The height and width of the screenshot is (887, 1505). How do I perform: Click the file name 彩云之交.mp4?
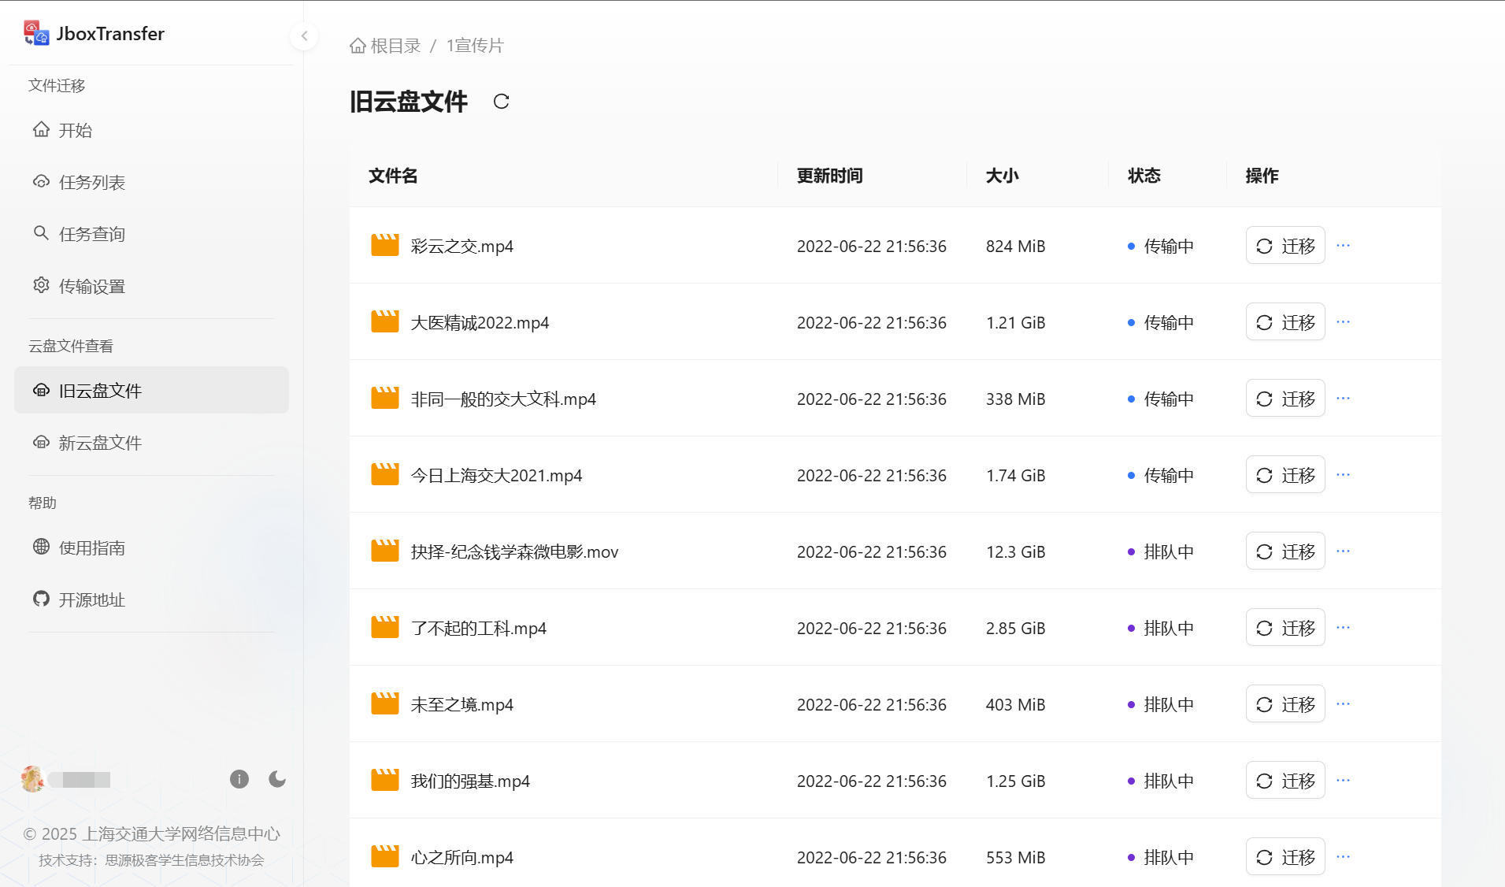click(462, 247)
